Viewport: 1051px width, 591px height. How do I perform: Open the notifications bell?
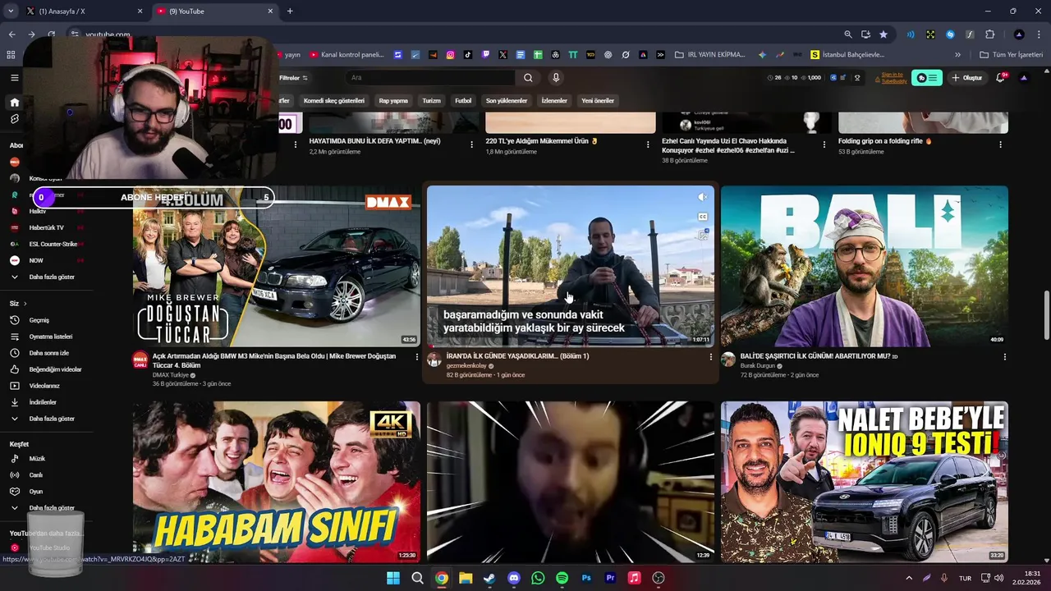(x=1000, y=78)
